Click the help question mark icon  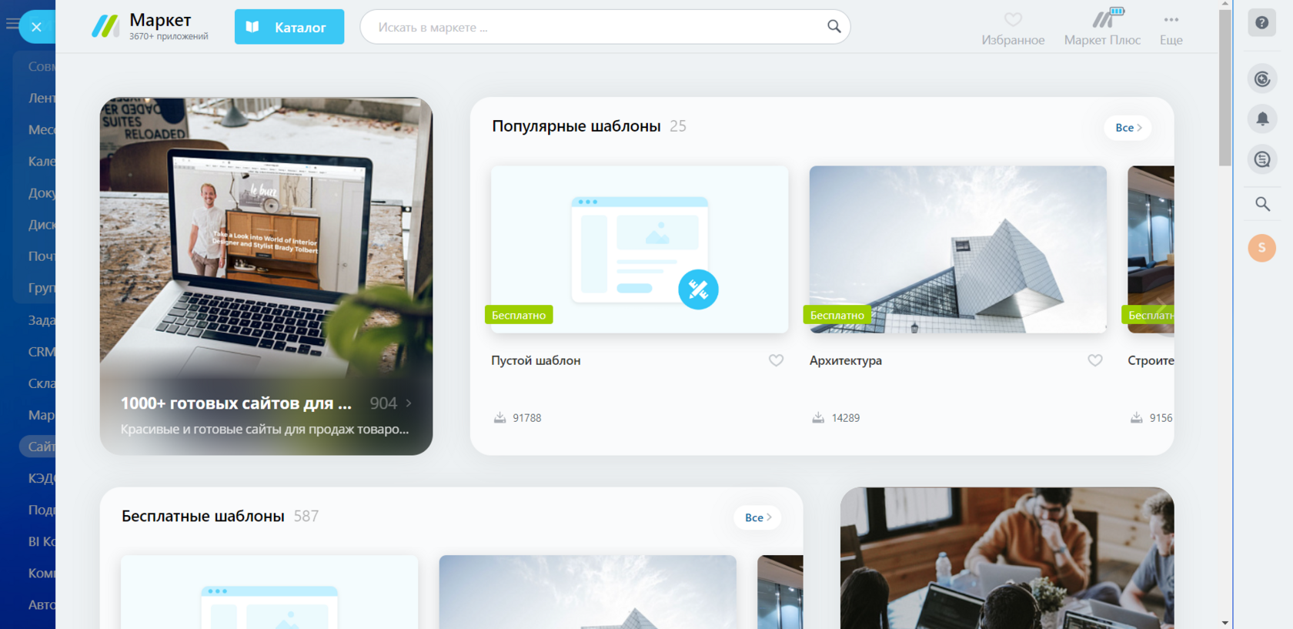[x=1262, y=23]
